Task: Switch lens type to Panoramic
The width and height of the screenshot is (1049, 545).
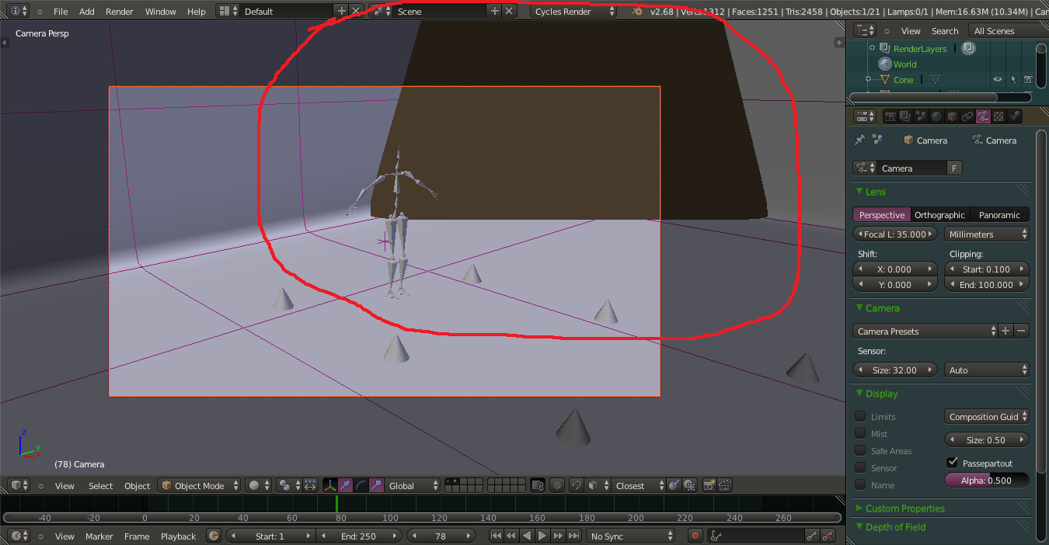Action: [x=999, y=214]
